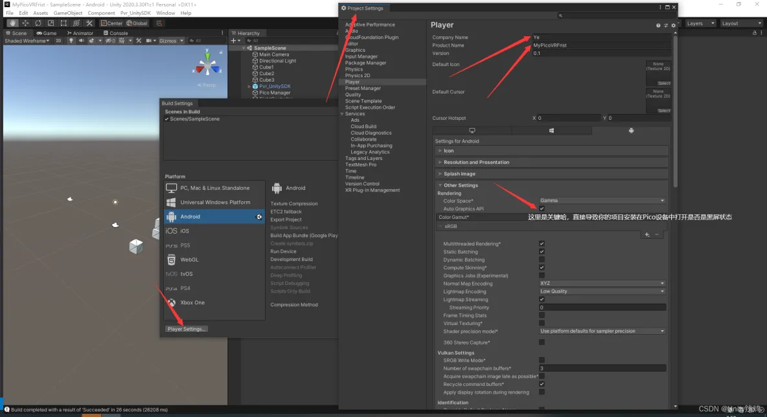Image resolution: width=767 pixels, height=417 pixels.
Task: Click the grid snapping icon in toolbar
Action: pos(159,23)
